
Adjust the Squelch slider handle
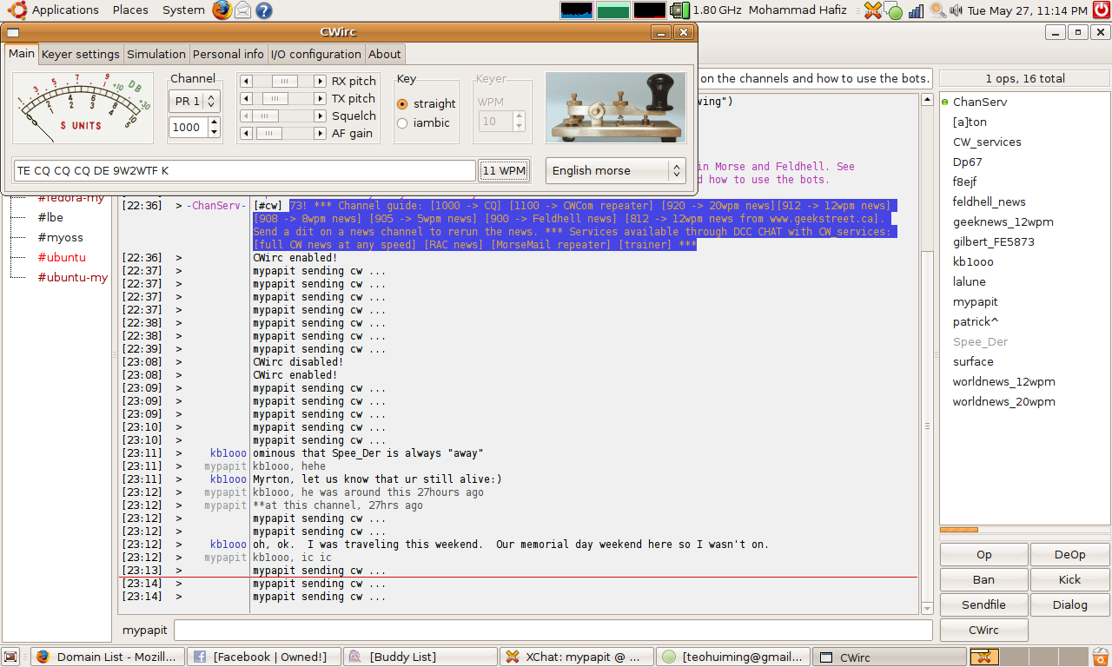tap(266, 116)
